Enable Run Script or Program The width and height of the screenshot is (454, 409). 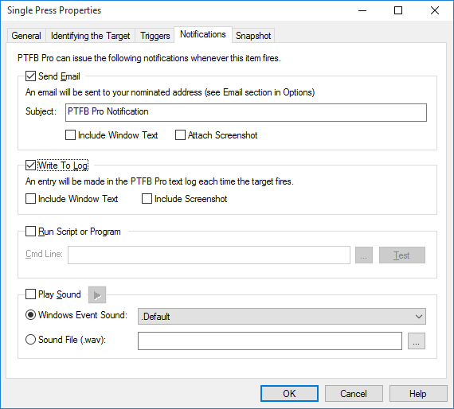click(31, 232)
